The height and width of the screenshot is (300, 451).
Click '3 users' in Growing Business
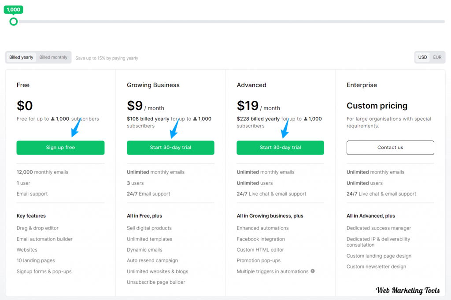135,183
